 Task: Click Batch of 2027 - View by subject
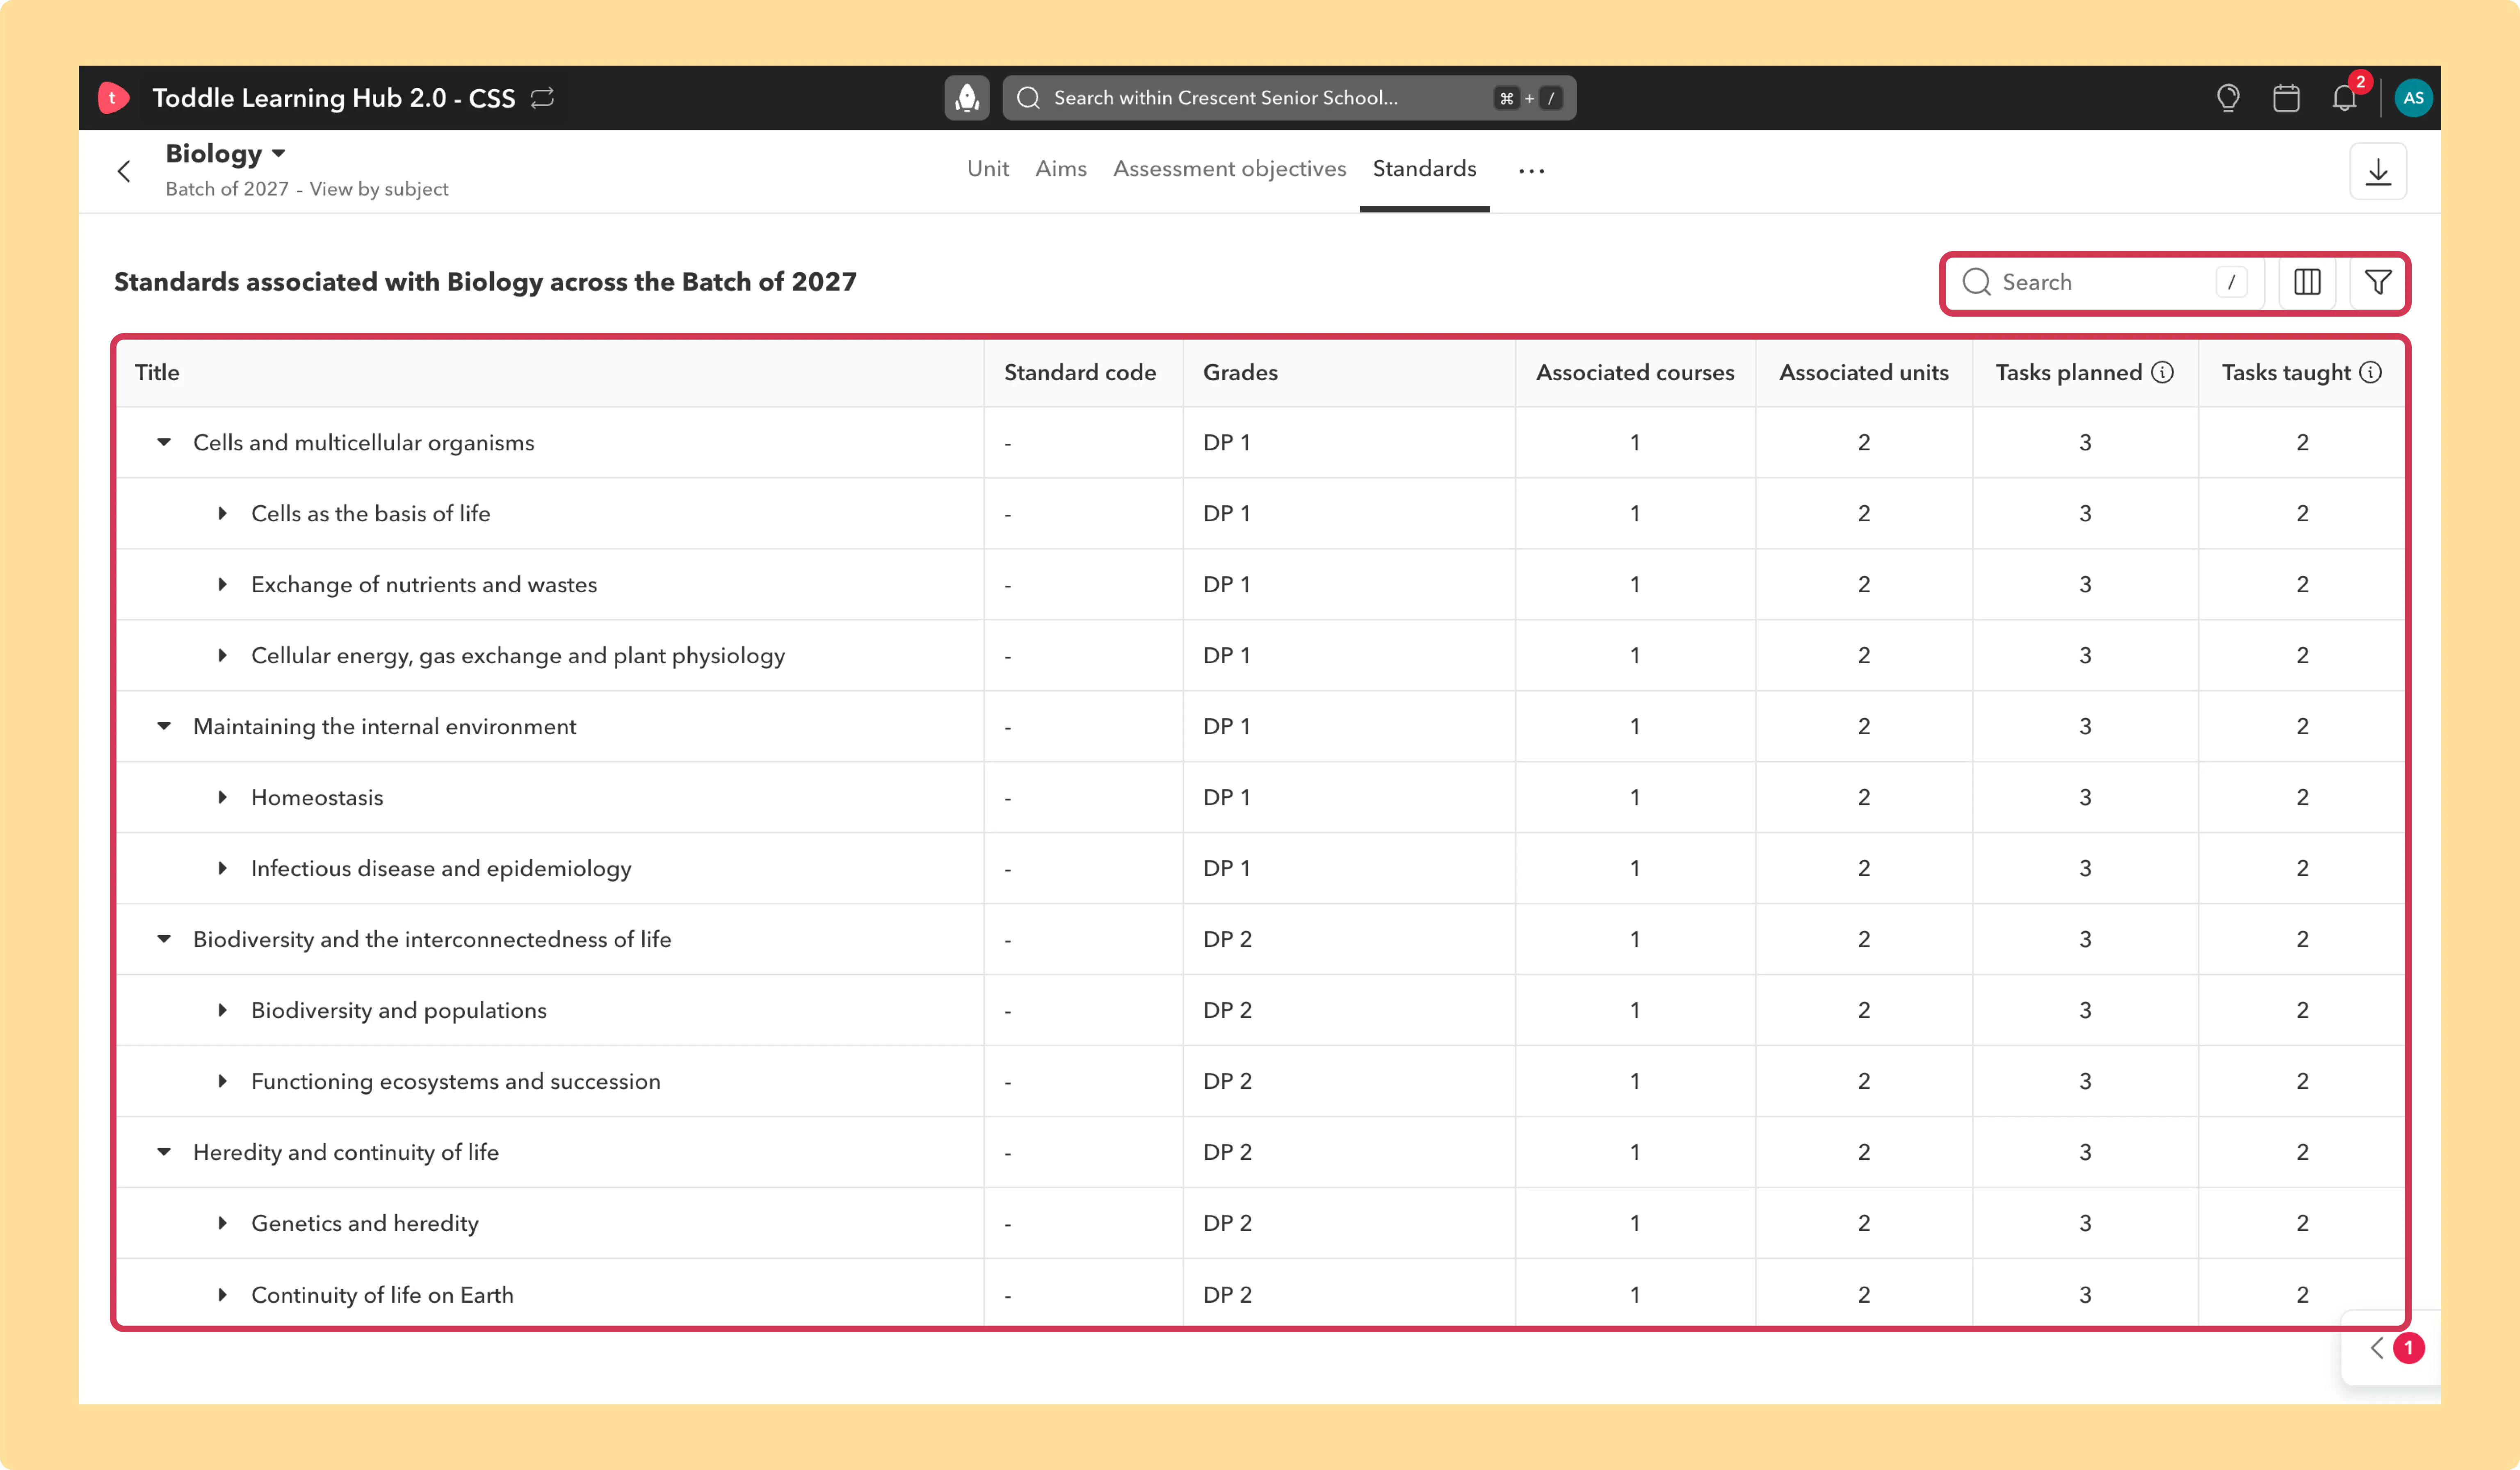[307, 190]
